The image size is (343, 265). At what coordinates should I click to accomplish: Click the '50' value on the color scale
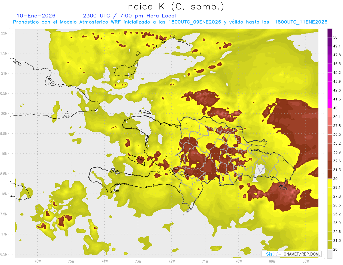[336, 37]
